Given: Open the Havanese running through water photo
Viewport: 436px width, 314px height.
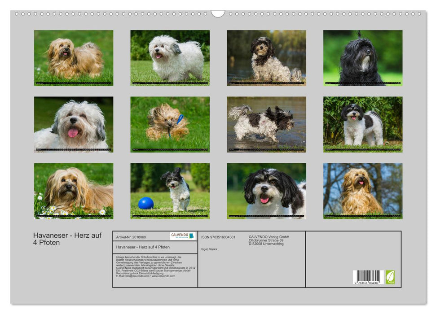Looking at the screenshot, I should (266, 124).
